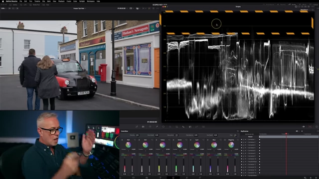Select the Qualifier eyedropper palette icon

click(x=157, y=127)
